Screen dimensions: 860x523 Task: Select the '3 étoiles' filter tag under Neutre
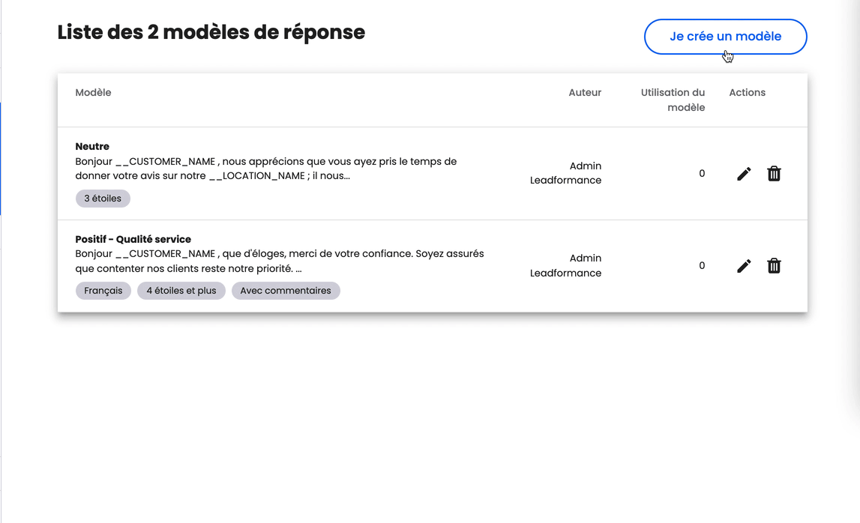(x=103, y=198)
